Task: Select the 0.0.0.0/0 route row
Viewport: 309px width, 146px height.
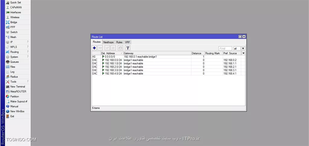Action: 168,57
